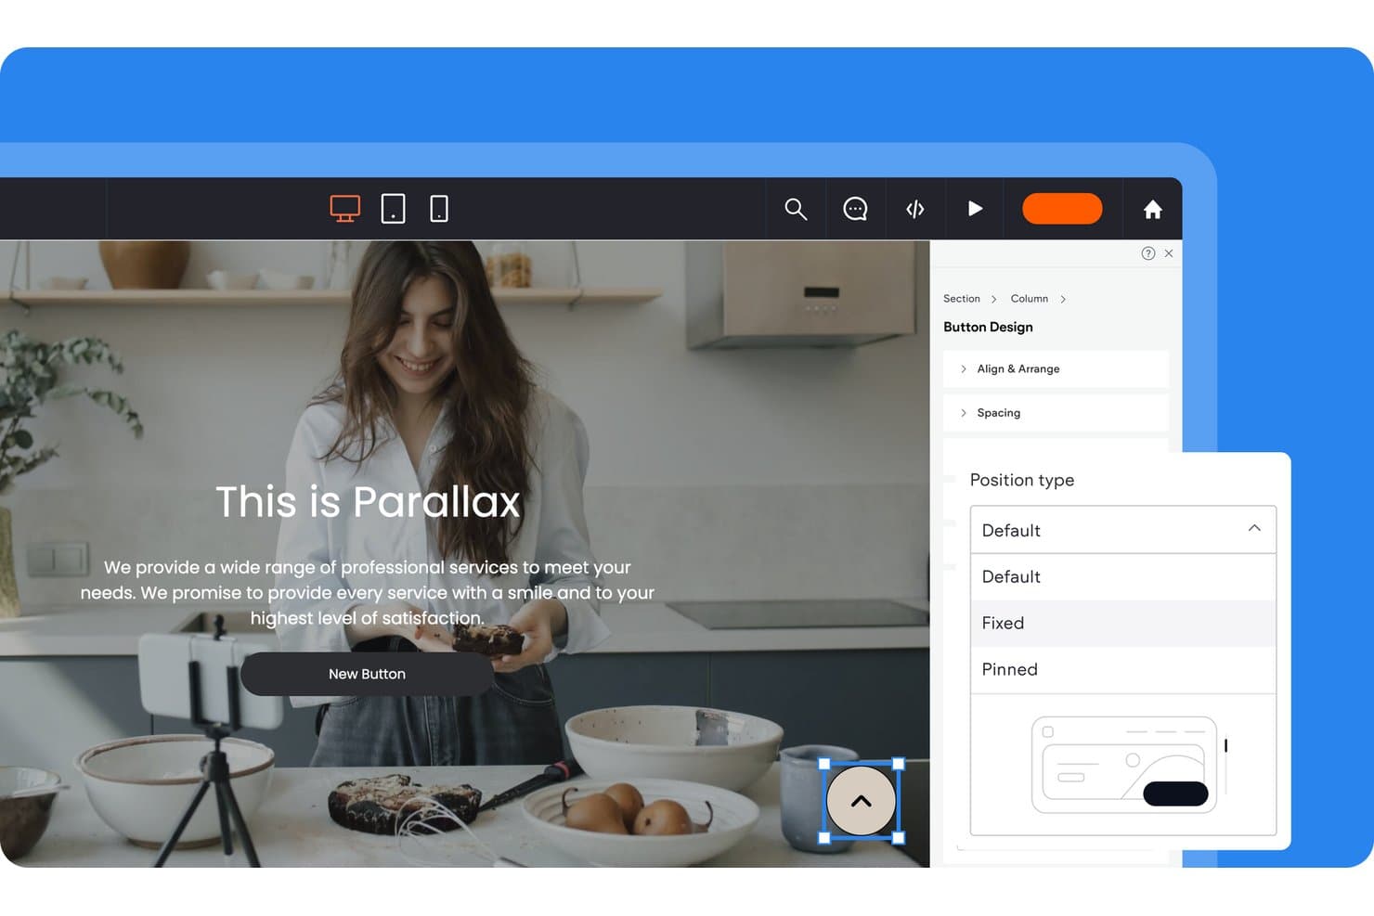The height and width of the screenshot is (916, 1374).
Task: Click the Section breadcrumb
Action: tap(962, 299)
